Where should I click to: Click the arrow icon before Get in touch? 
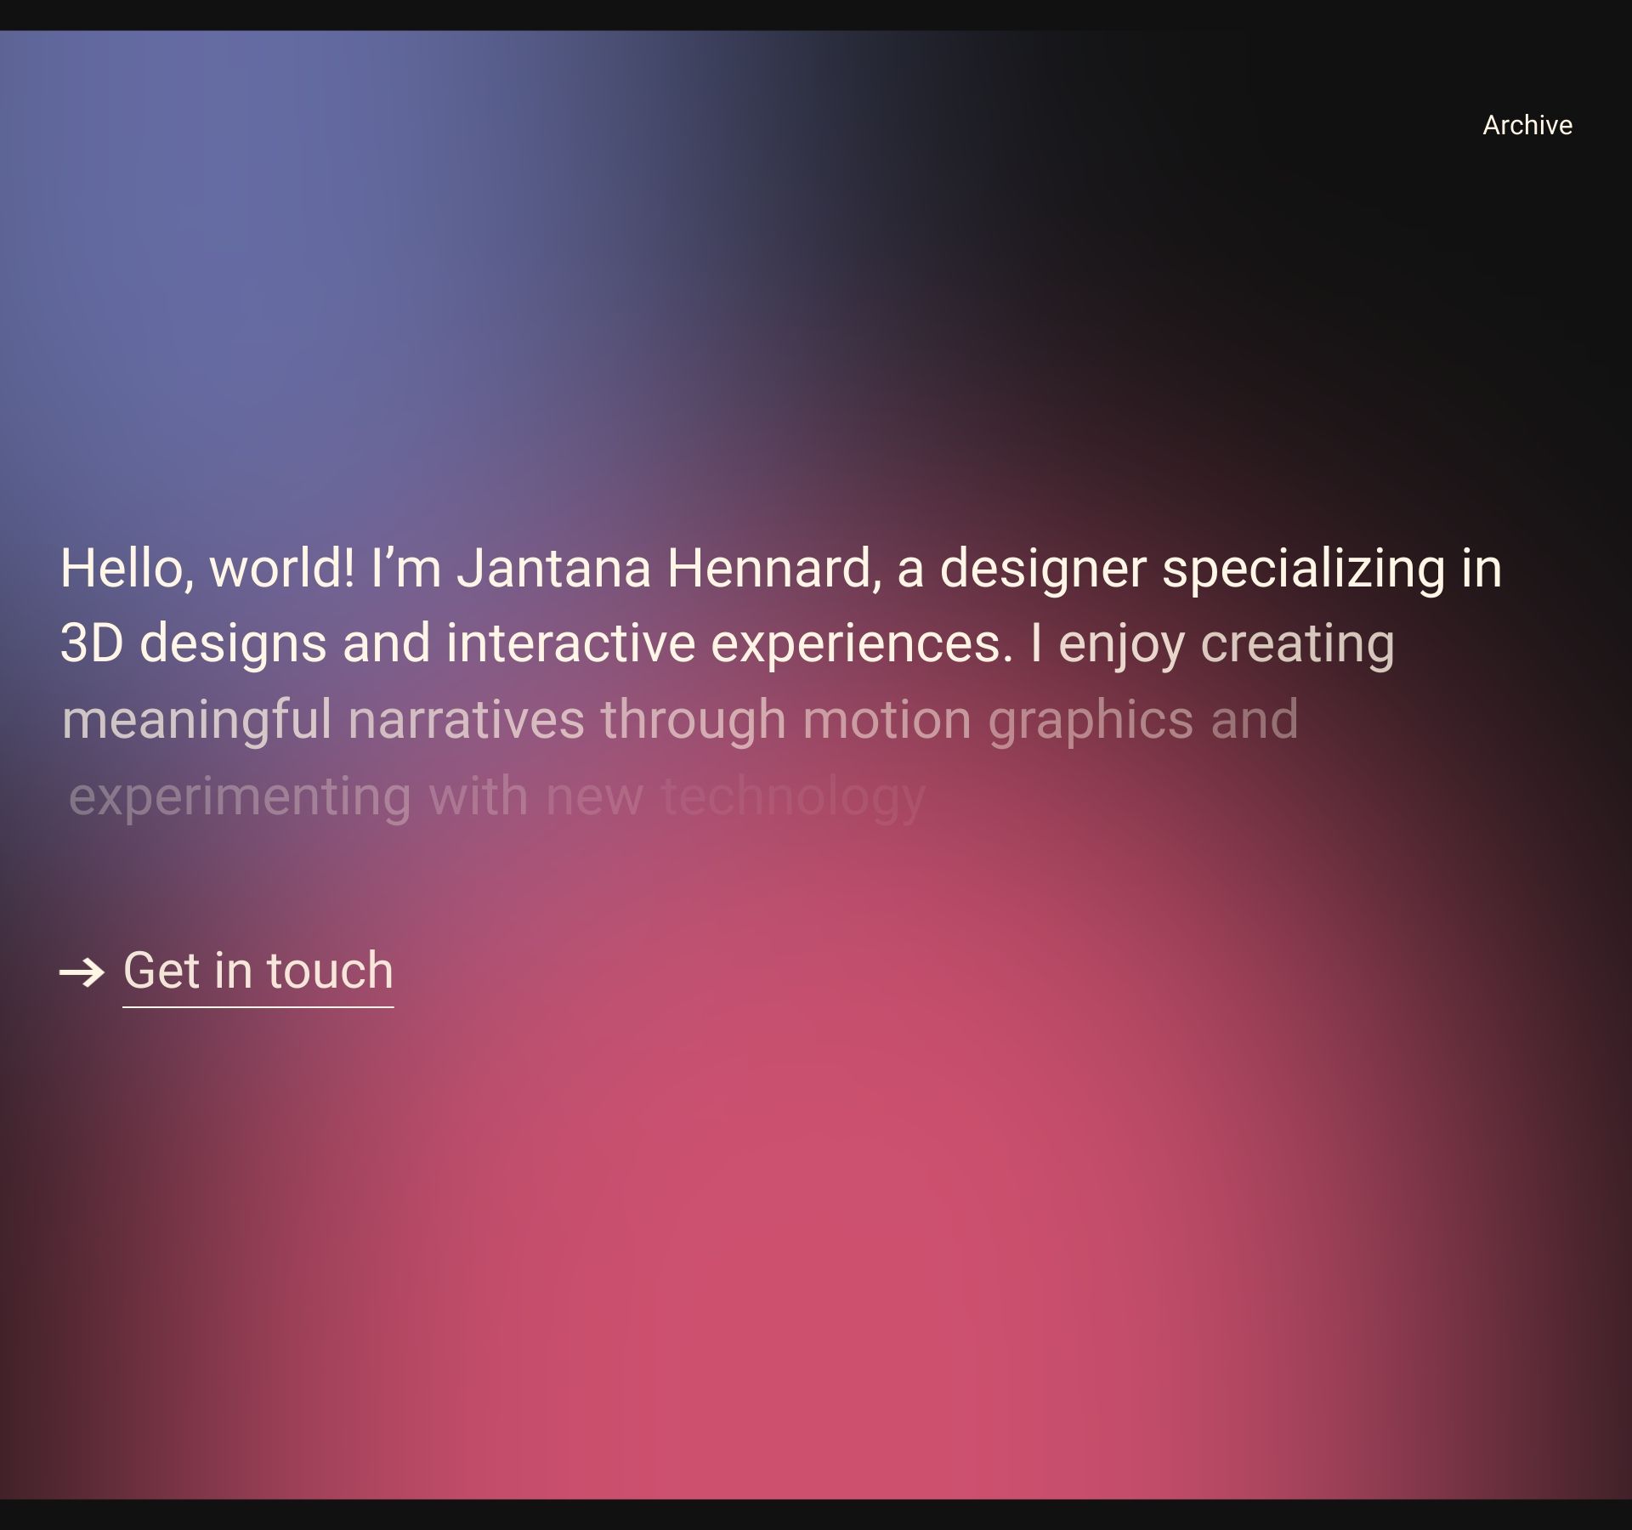click(82, 972)
